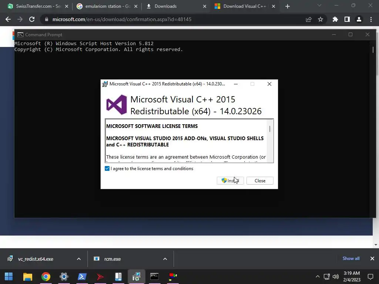Image resolution: width=379 pixels, height=284 pixels.
Task: Minimize the Visual C++ Redistributable dialog
Action: 236,84
